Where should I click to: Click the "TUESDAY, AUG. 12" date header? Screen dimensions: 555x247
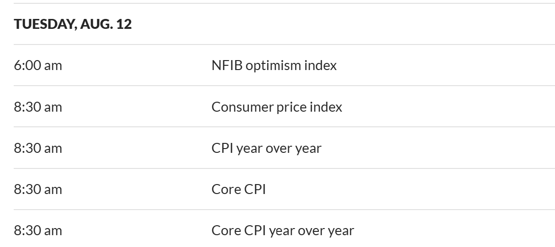click(73, 25)
